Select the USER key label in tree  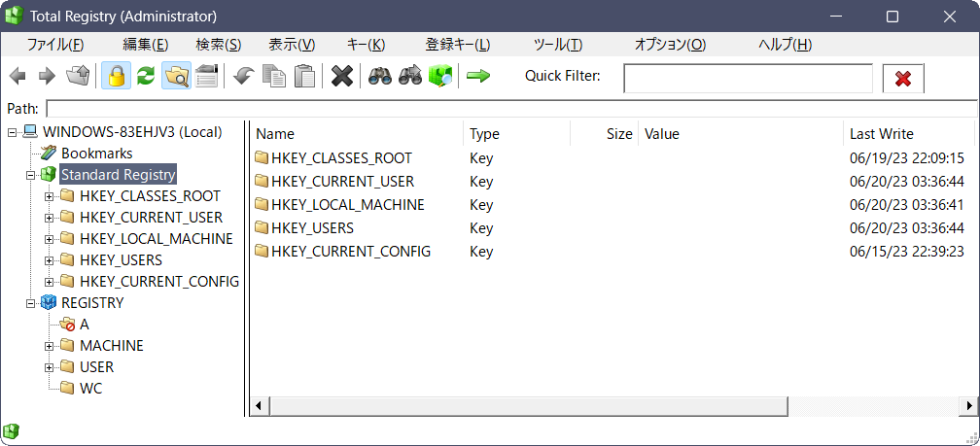click(x=96, y=366)
